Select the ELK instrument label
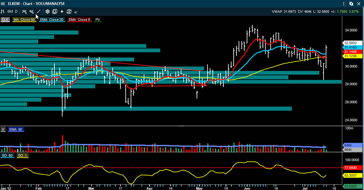The width and height of the screenshot is (364, 190). [5, 20]
